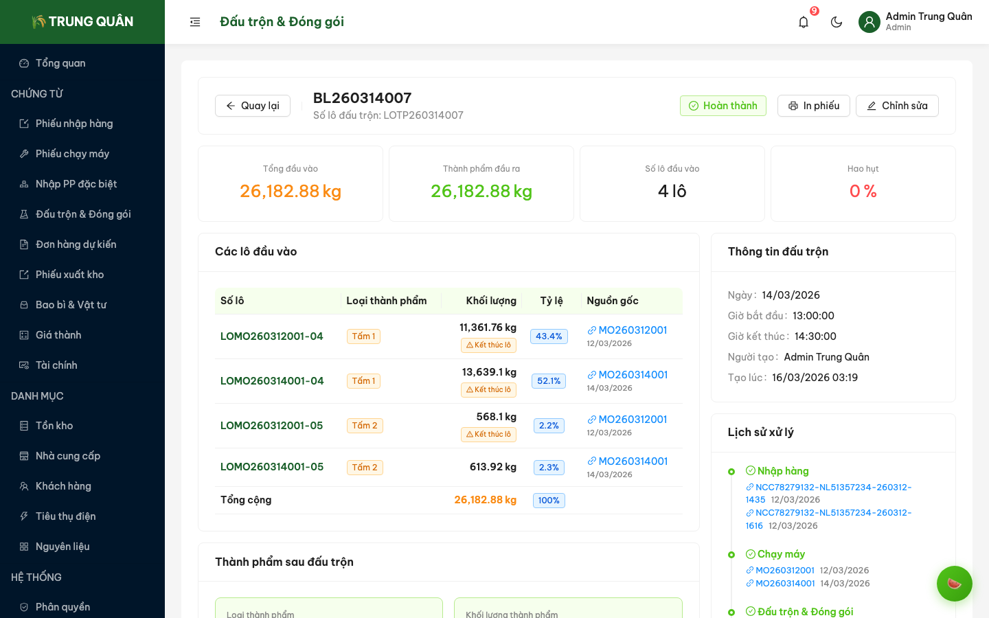The height and width of the screenshot is (618, 989).
Task: Click the Hoàn thành status tag
Action: 723,106
